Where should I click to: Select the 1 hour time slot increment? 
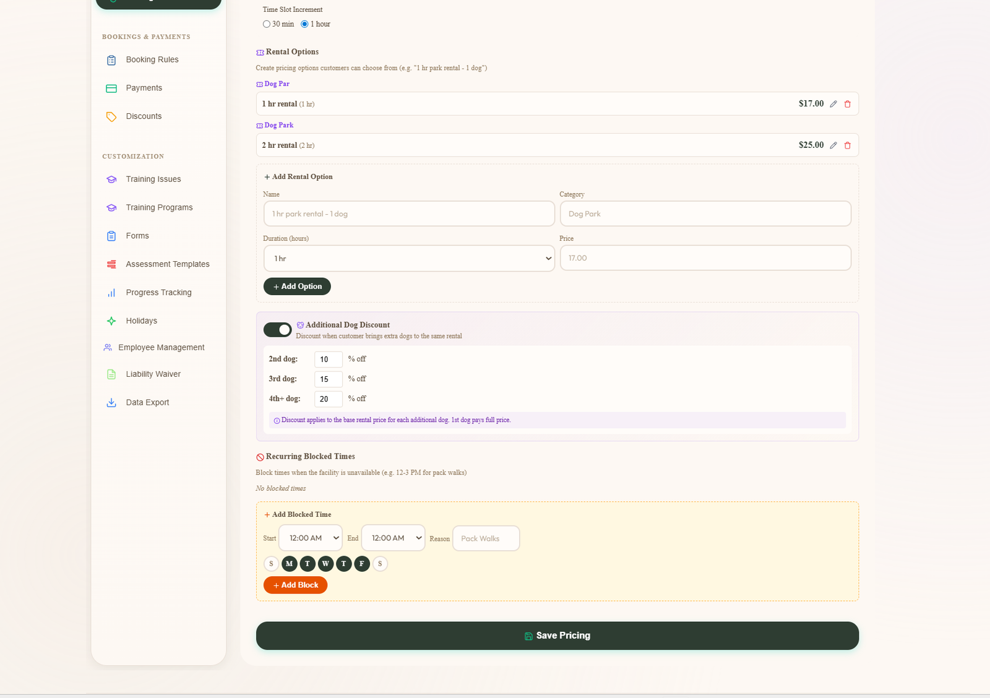(304, 24)
